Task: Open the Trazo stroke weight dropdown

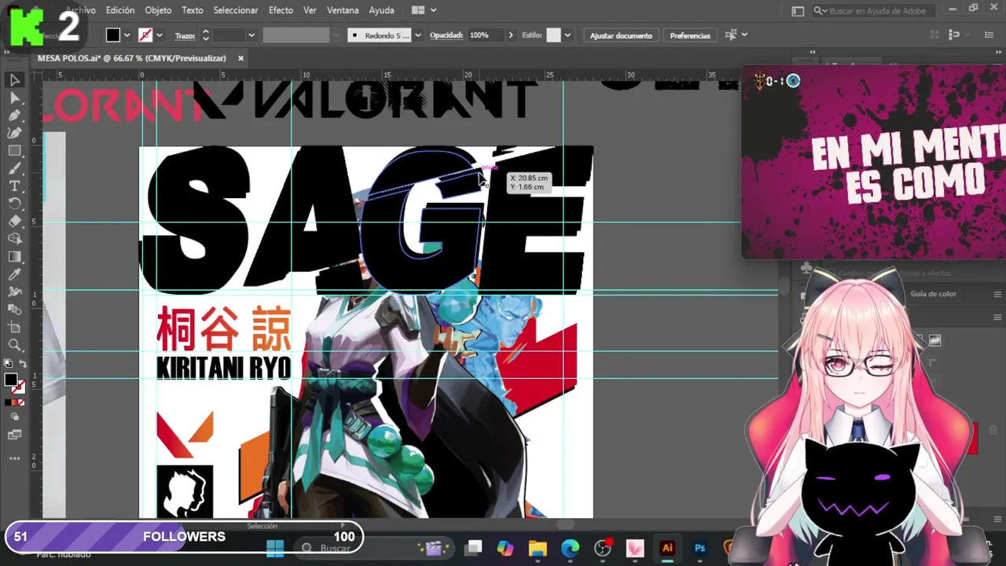Action: tap(251, 35)
